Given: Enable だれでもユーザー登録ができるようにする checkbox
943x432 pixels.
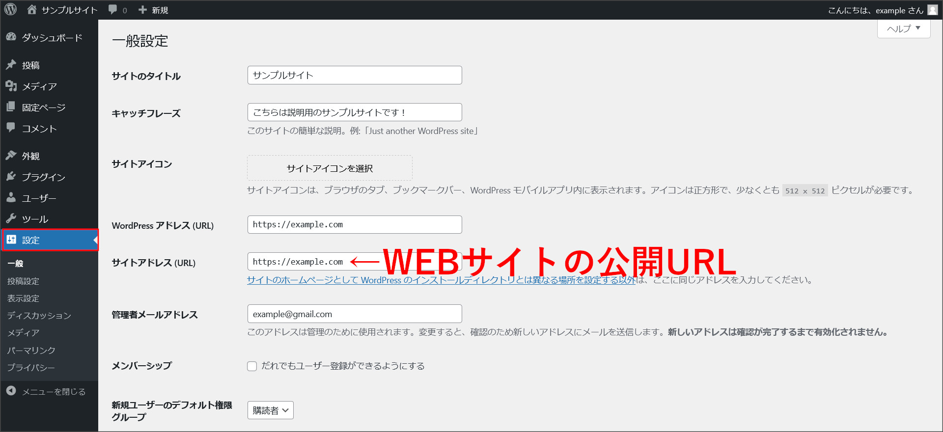Looking at the screenshot, I should pos(252,366).
